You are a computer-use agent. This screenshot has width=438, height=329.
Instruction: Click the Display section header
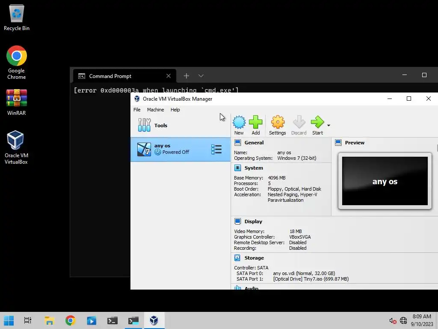pyautogui.click(x=253, y=221)
